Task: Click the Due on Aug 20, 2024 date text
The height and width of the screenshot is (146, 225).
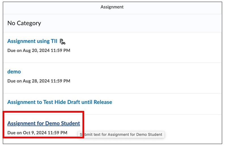Action: click(39, 51)
